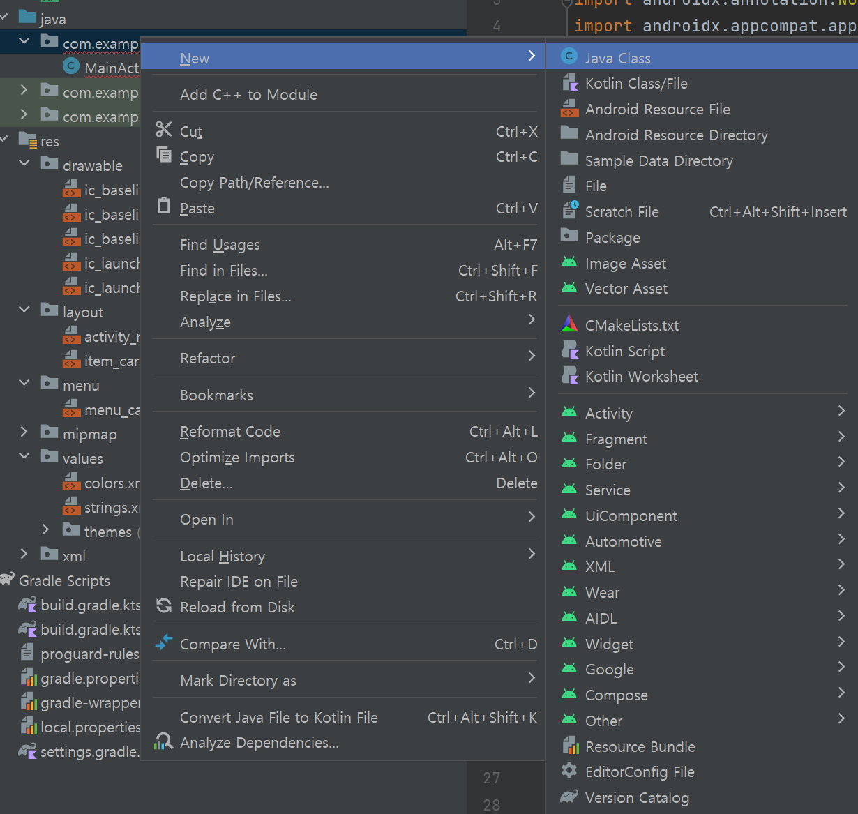858x814 pixels.
Task: Collapse the values folder
Action: click(x=24, y=457)
